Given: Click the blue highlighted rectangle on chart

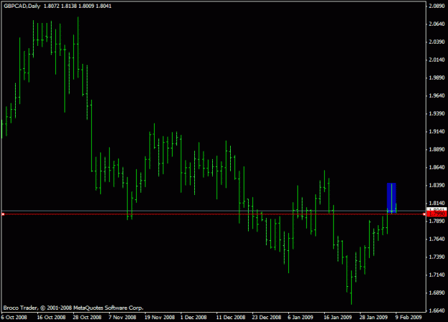Looking at the screenshot, I should coord(391,198).
